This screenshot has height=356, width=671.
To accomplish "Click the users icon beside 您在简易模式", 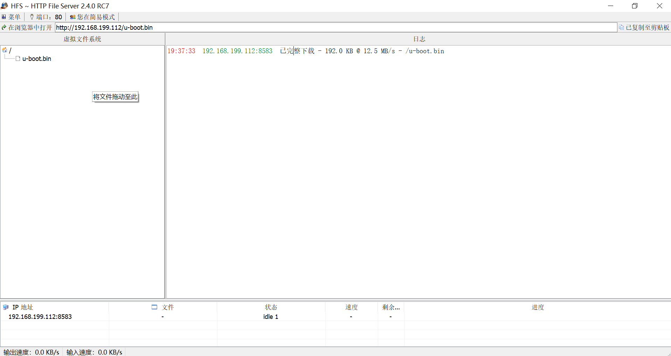I will coord(73,17).
